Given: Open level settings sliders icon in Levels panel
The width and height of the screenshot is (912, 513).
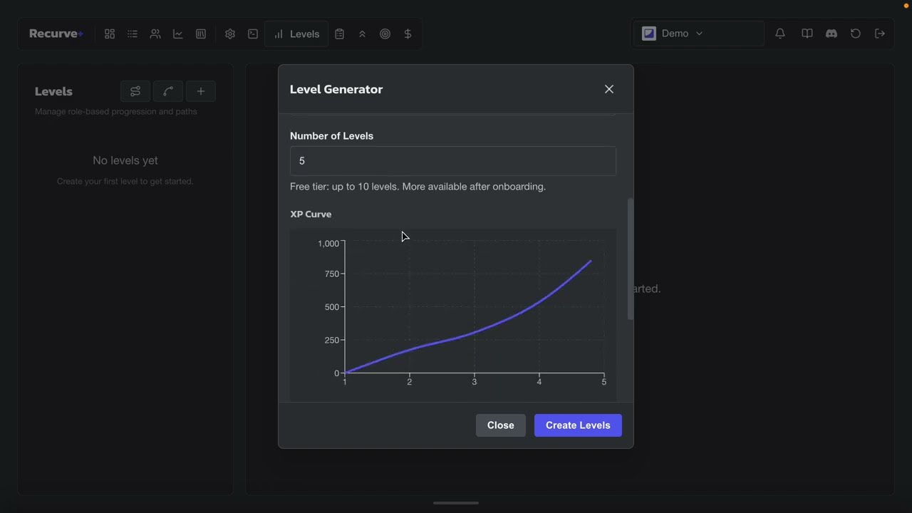Looking at the screenshot, I should pos(135,91).
